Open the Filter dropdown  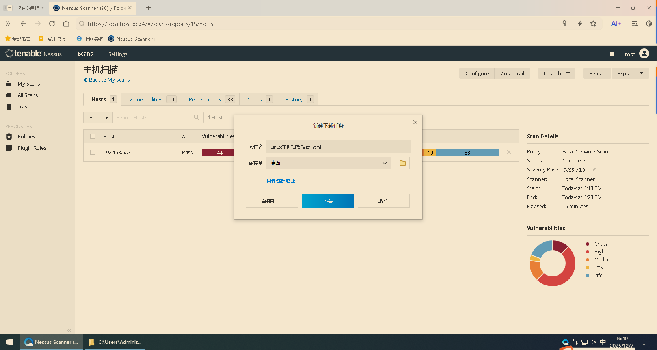coord(98,117)
